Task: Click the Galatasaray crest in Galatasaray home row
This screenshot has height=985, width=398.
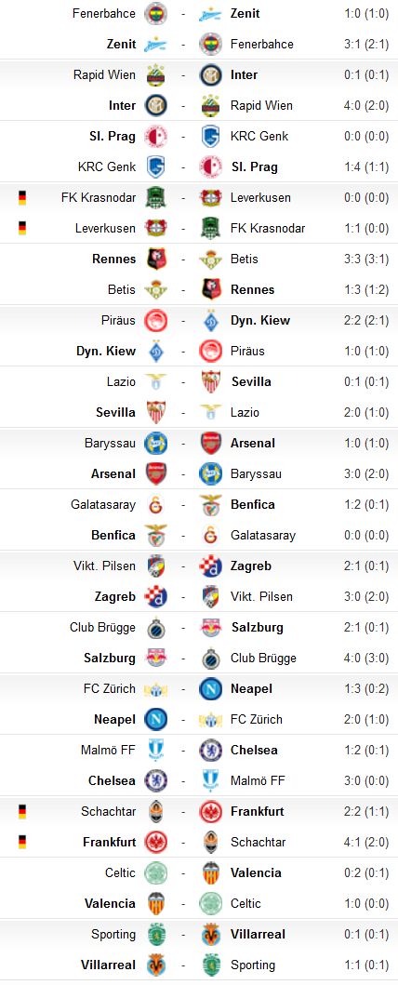Action: click(155, 504)
